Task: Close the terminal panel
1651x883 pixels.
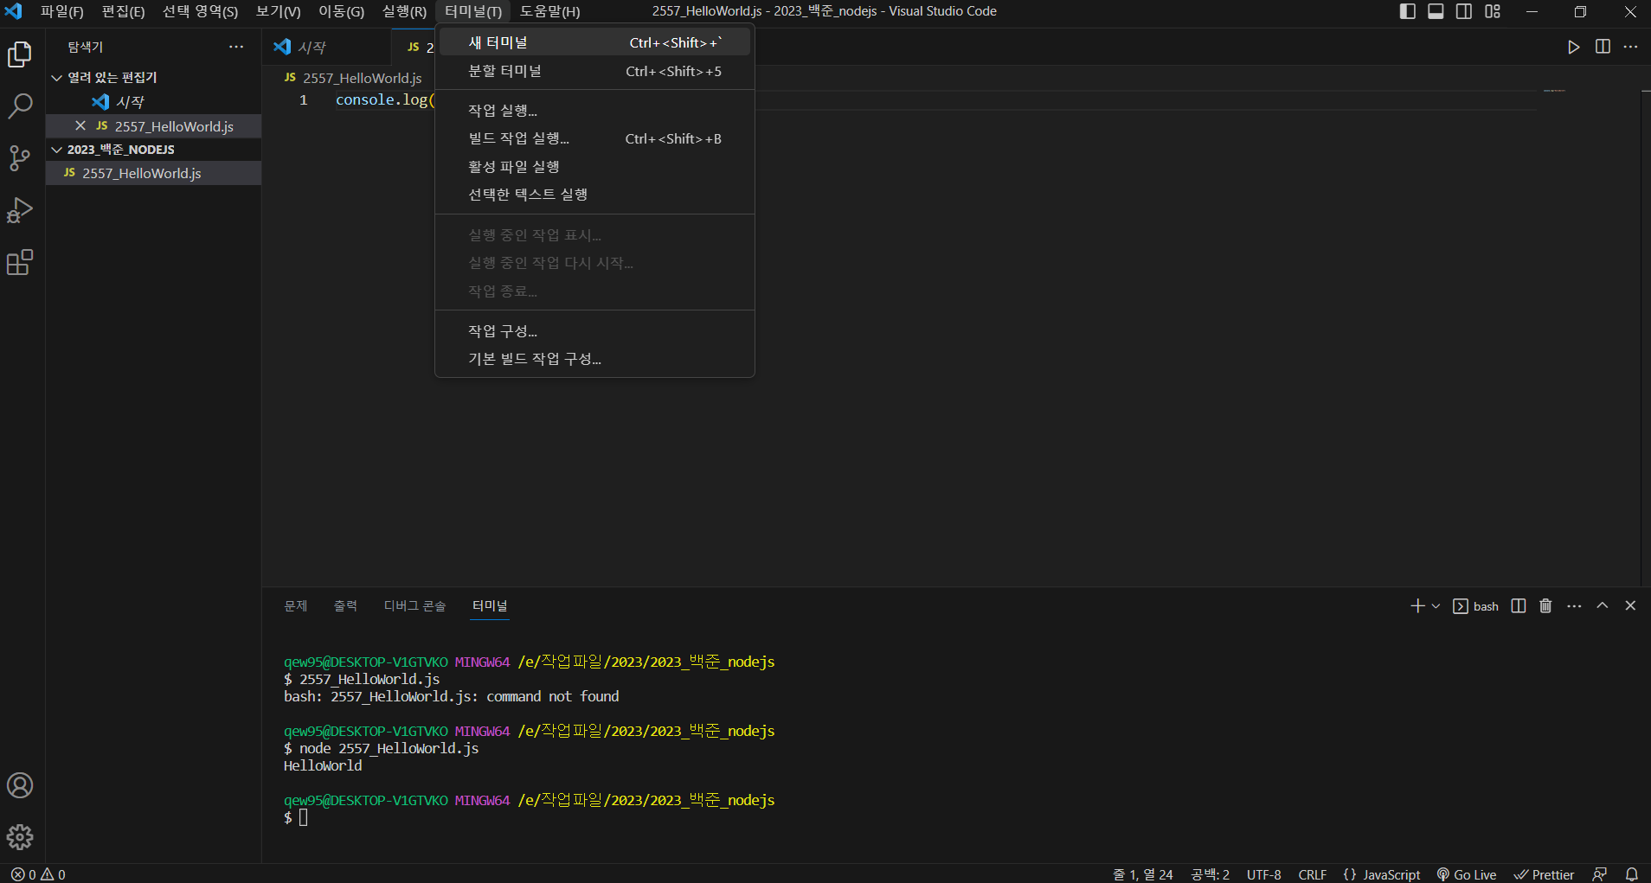Action: [x=1630, y=606]
